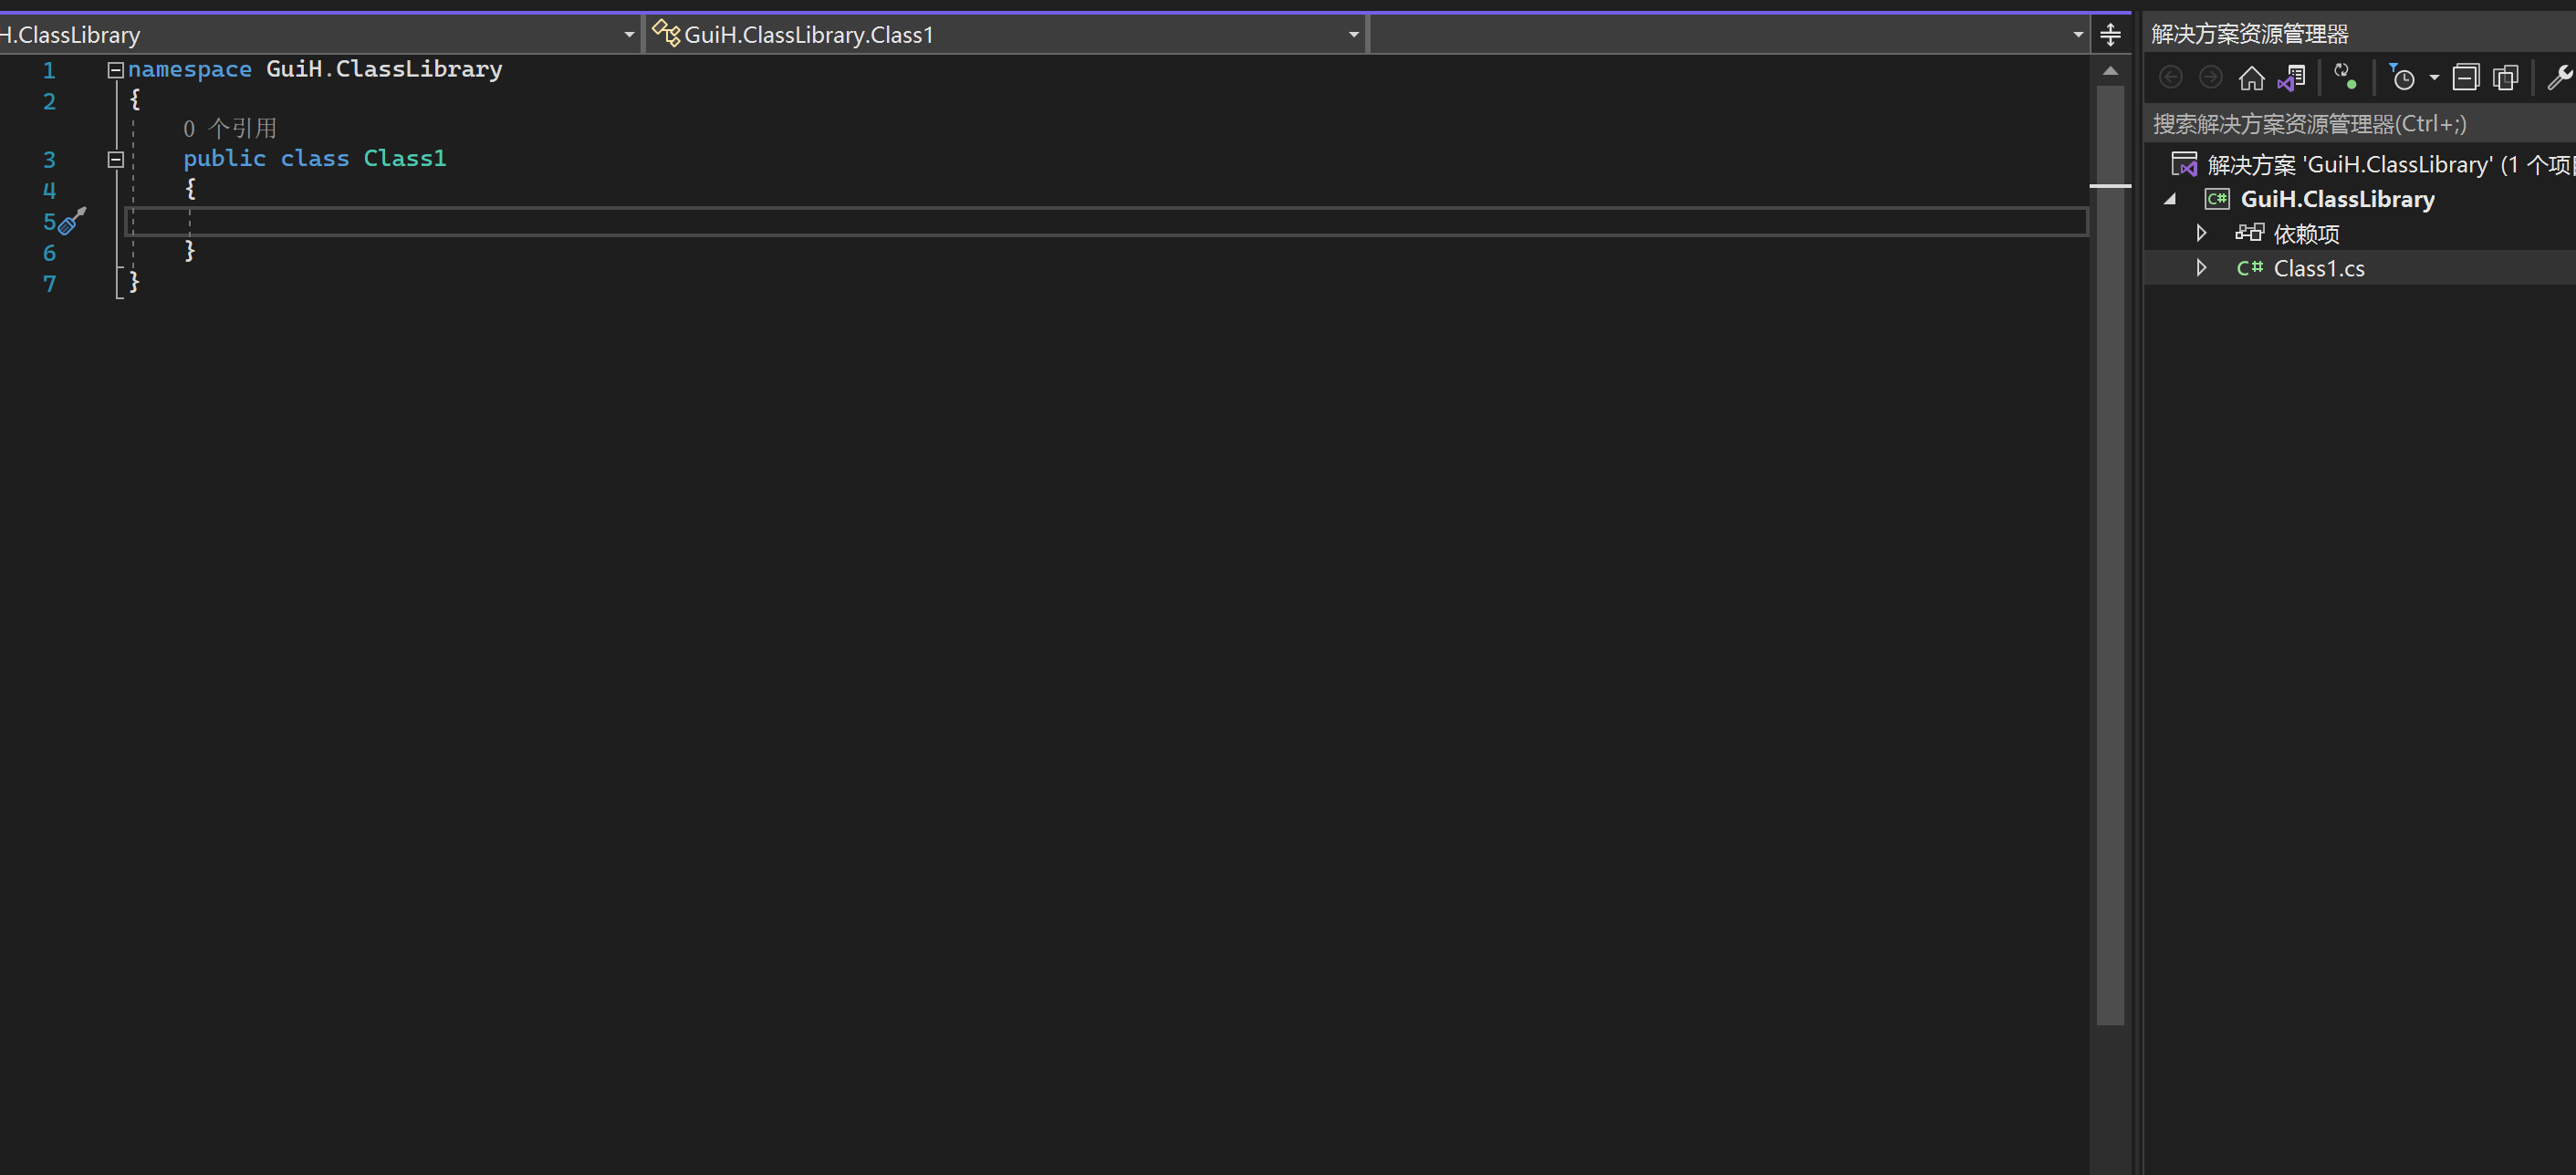Click the forward navigation arrow in Solution Explorer
Screen dimensions: 2576x1175
2211,77
